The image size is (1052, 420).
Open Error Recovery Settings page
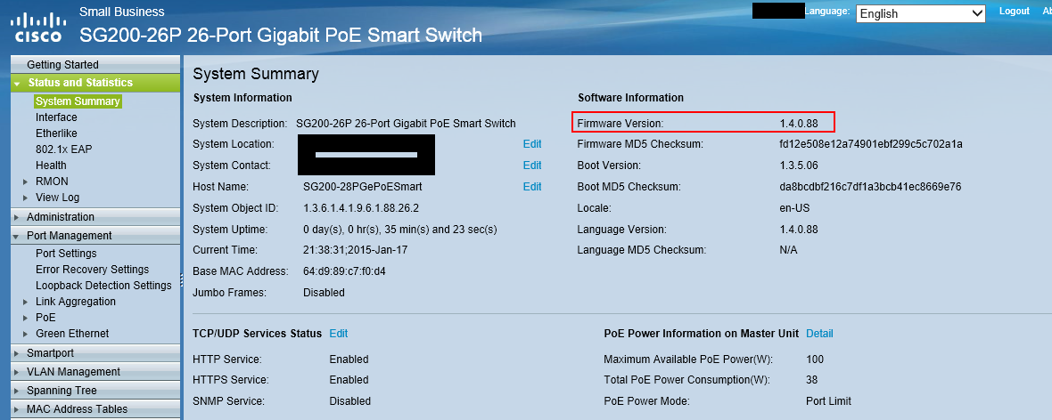tap(92, 270)
